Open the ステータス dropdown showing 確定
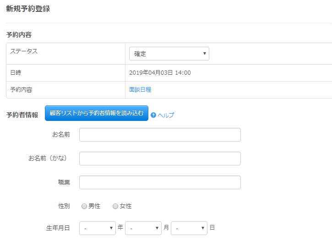This screenshot has width=332, height=241. tap(169, 54)
